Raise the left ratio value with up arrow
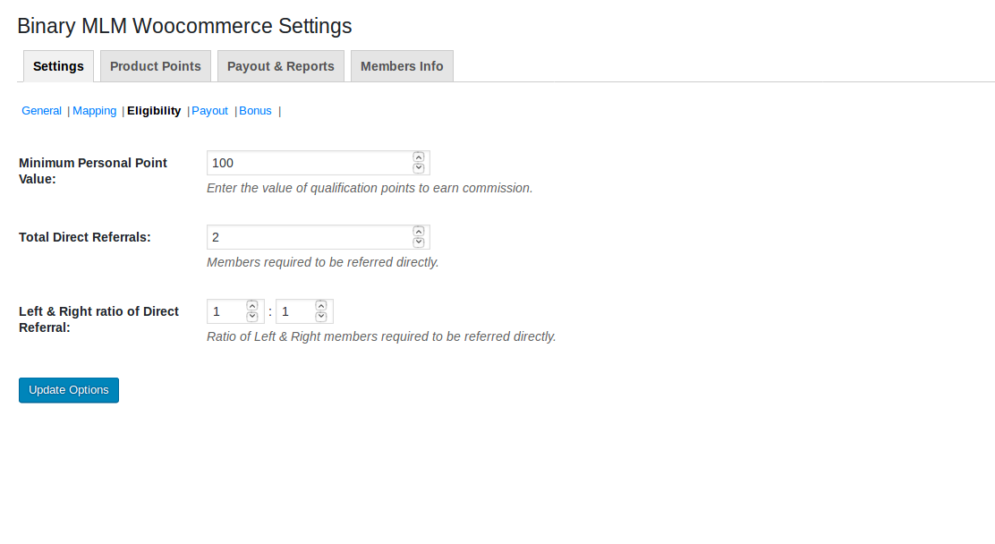995x544 pixels. click(x=252, y=306)
